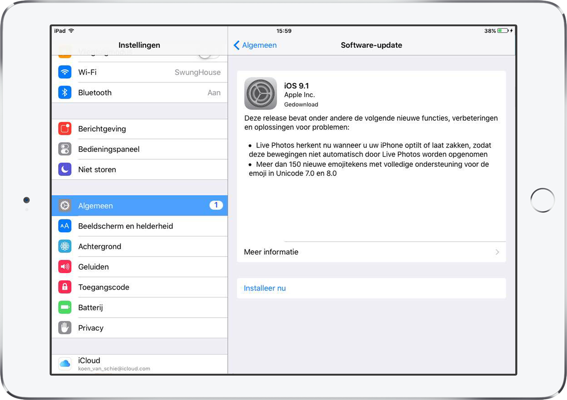Tap the iOS 9.1 title text

coord(296,86)
